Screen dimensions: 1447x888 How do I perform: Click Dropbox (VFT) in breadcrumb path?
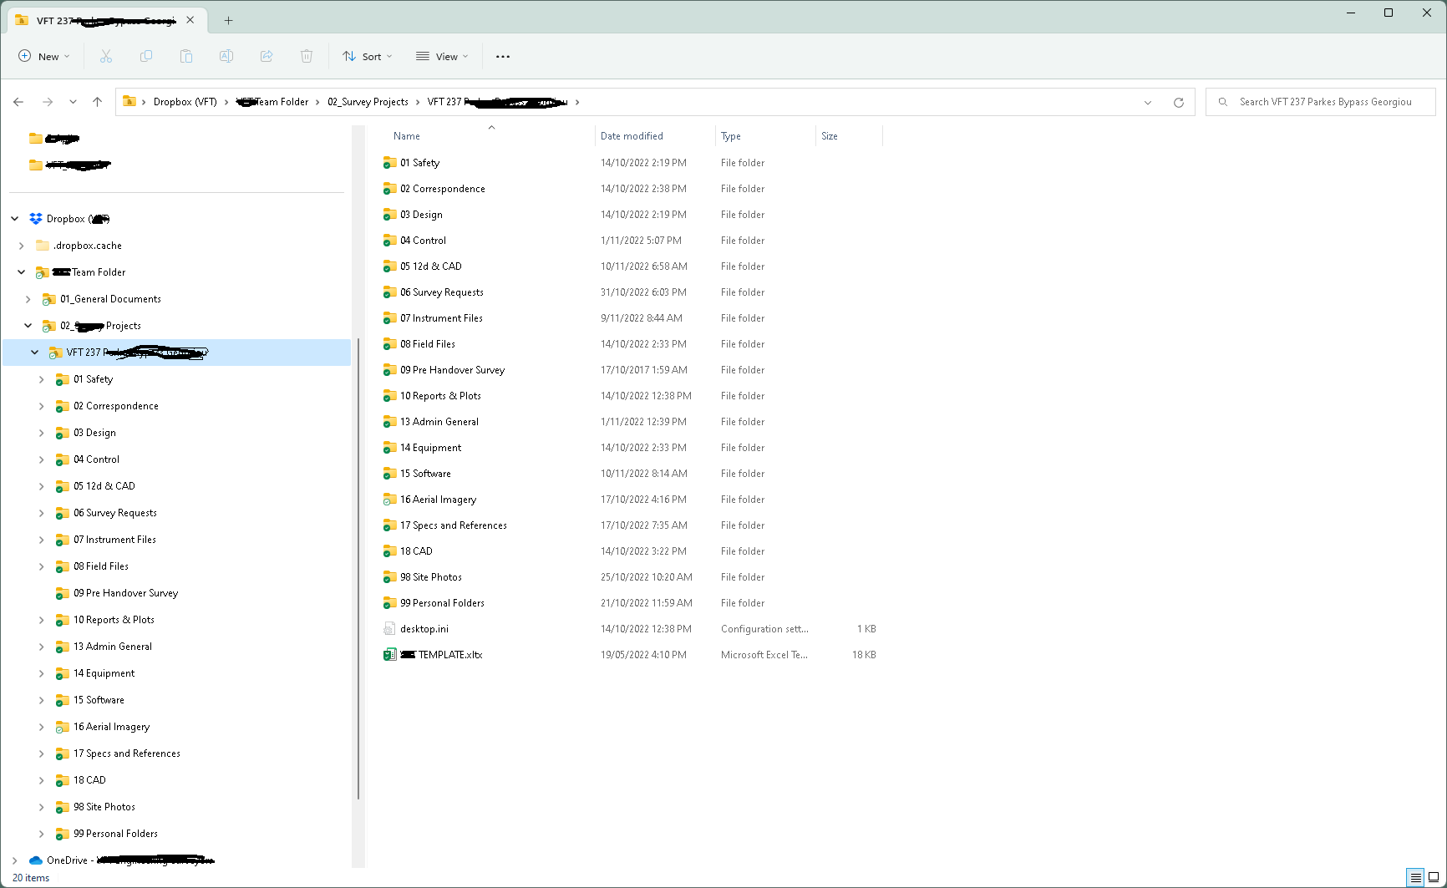tap(185, 102)
